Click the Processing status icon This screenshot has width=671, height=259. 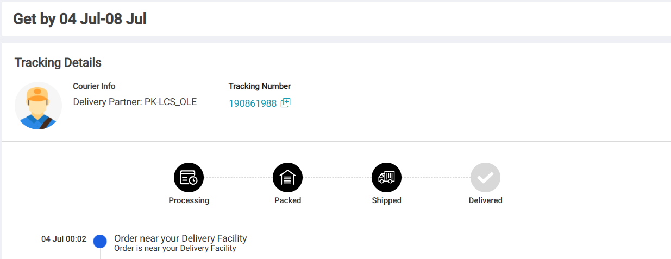[189, 177]
